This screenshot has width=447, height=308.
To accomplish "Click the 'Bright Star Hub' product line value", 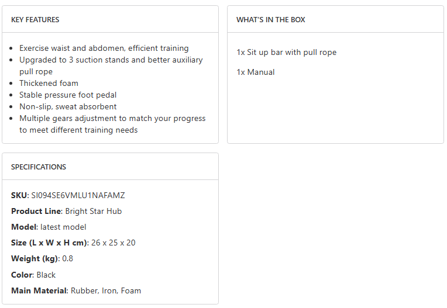I will (94, 212).
